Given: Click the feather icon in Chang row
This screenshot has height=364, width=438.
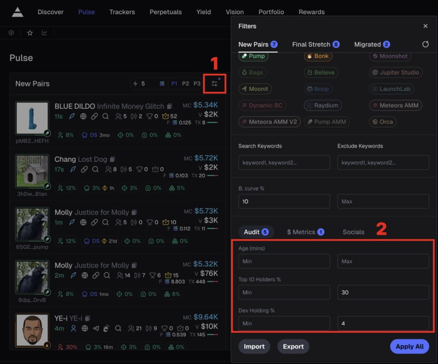Looking at the screenshot, I should tap(73, 169).
